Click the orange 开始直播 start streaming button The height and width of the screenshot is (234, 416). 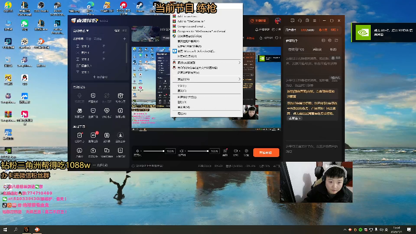(x=266, y=152)
